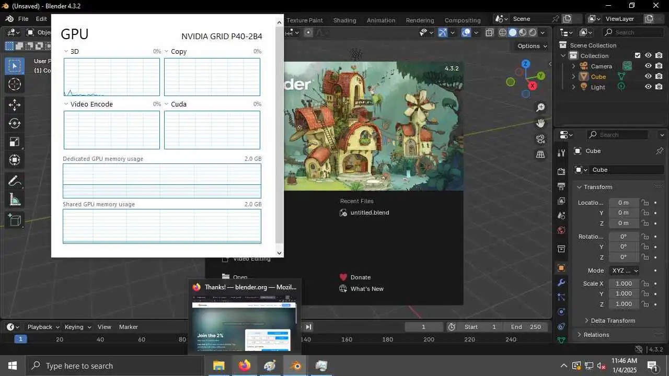This screenshot has width=669, height=376.
Task: Open the Scene properties tab
Action: point(561,215)
